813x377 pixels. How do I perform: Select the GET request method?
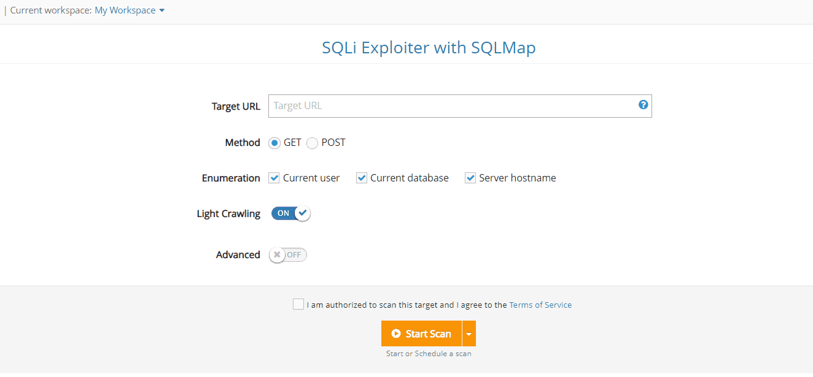click(274, 142)
